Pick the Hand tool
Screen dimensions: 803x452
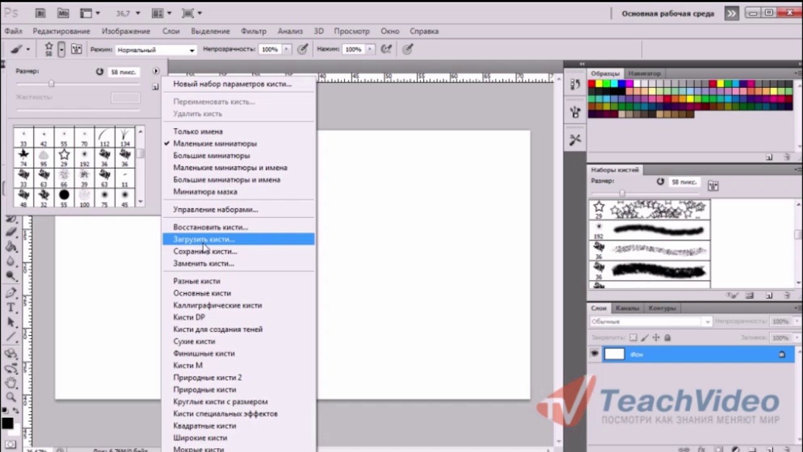(x=11, y=383)
